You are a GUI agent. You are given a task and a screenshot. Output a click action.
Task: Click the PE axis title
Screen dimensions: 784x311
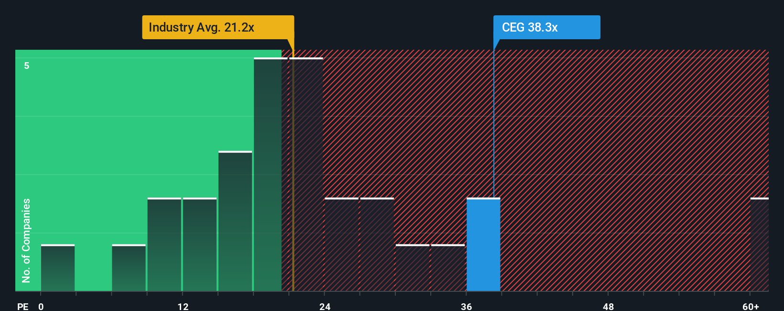click(x=23, y=306)
